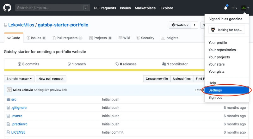The image size is (253, 139).
Task: Open gatsby-starter-portfolio repository link
Action: coord(63,25)
